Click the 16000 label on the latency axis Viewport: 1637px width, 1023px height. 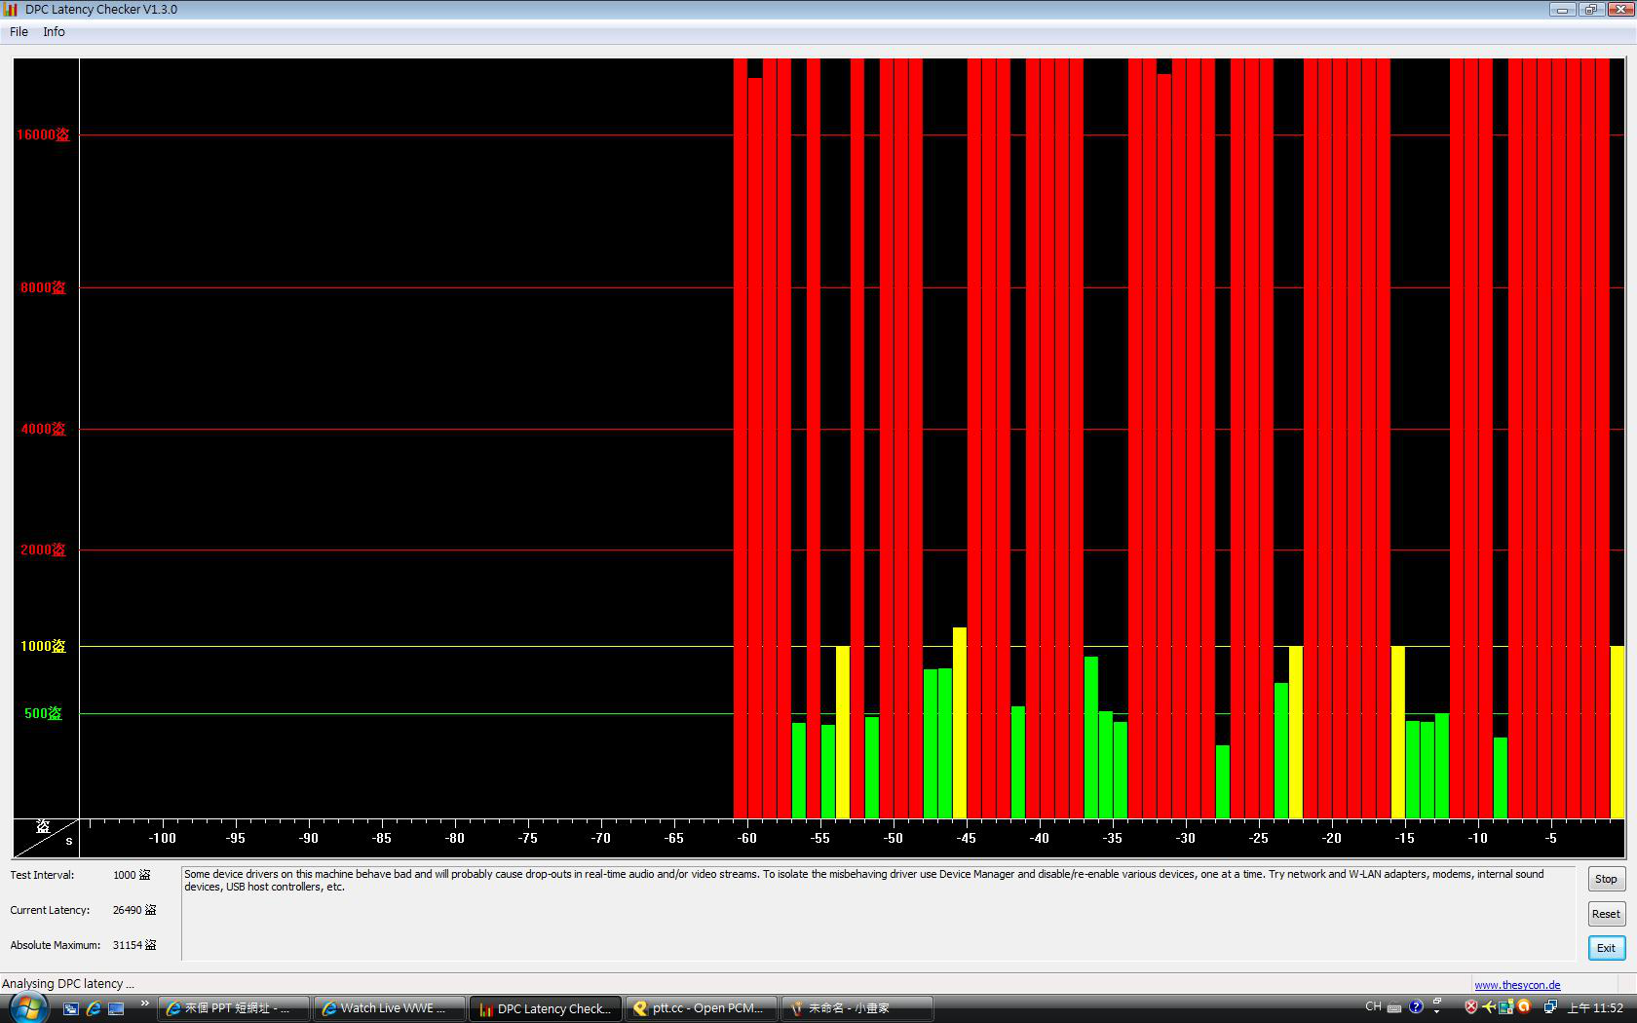tap(43, 134)
